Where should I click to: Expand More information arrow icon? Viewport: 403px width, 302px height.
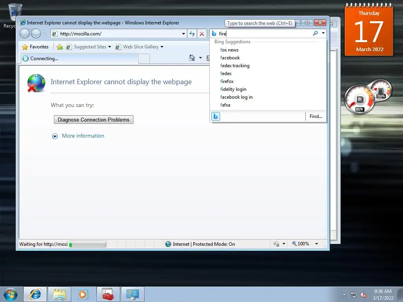coord(55,136)
